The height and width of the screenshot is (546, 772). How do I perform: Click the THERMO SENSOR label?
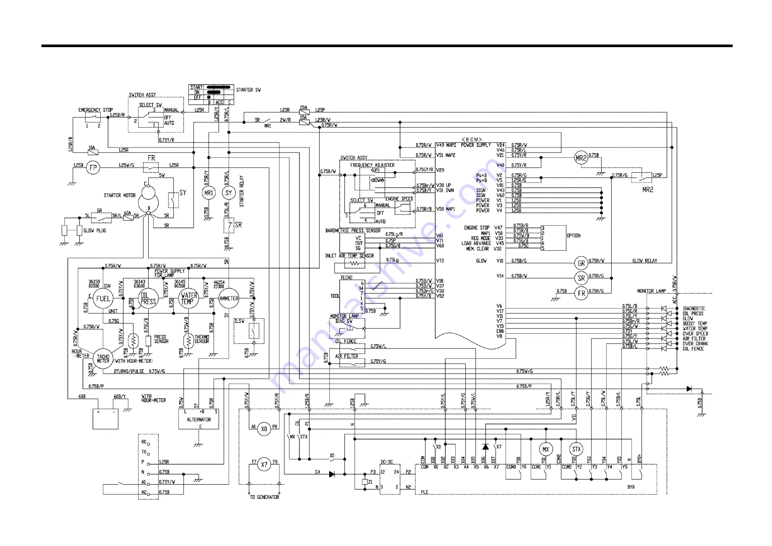coord(202,339)
